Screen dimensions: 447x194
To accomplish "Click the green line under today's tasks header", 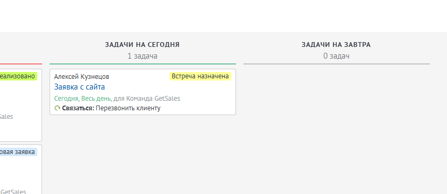I will tap(143, 64).
